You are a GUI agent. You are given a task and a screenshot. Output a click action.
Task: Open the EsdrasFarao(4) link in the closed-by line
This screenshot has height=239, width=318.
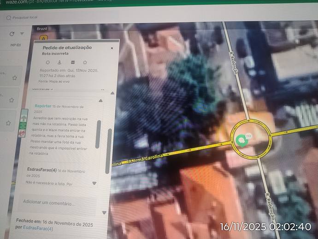click(38, 228)
